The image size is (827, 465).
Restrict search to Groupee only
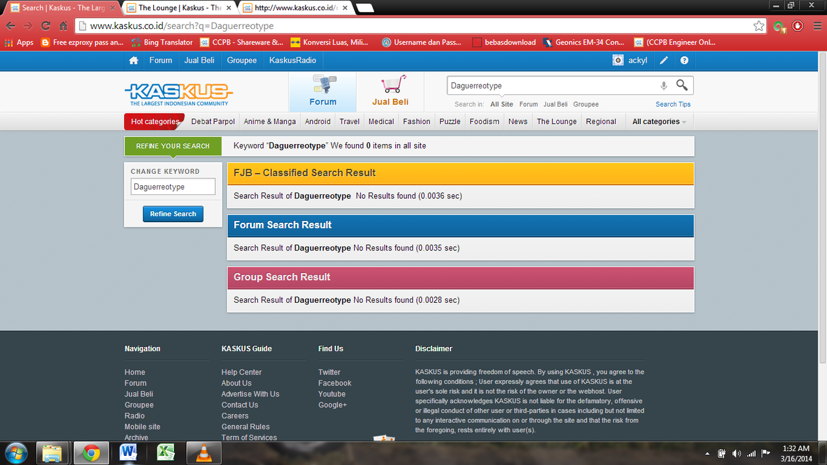click(x=586, y=104)
